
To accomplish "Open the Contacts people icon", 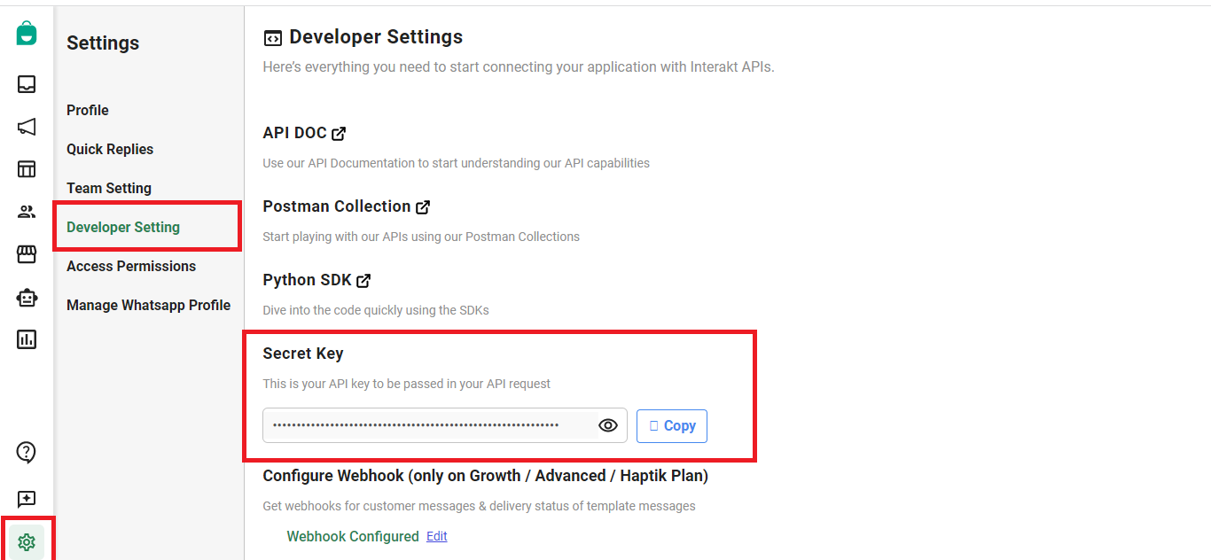I will coord(27,212).
